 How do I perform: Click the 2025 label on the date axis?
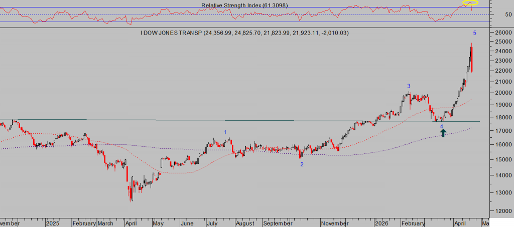(52, 223)
